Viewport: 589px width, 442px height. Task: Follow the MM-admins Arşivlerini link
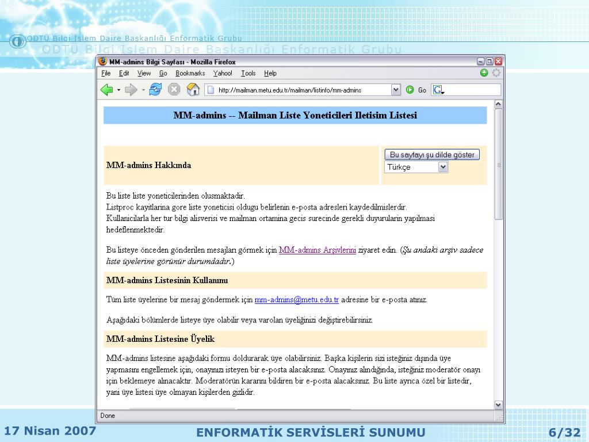pyautogui.click(x=318, y=250)
